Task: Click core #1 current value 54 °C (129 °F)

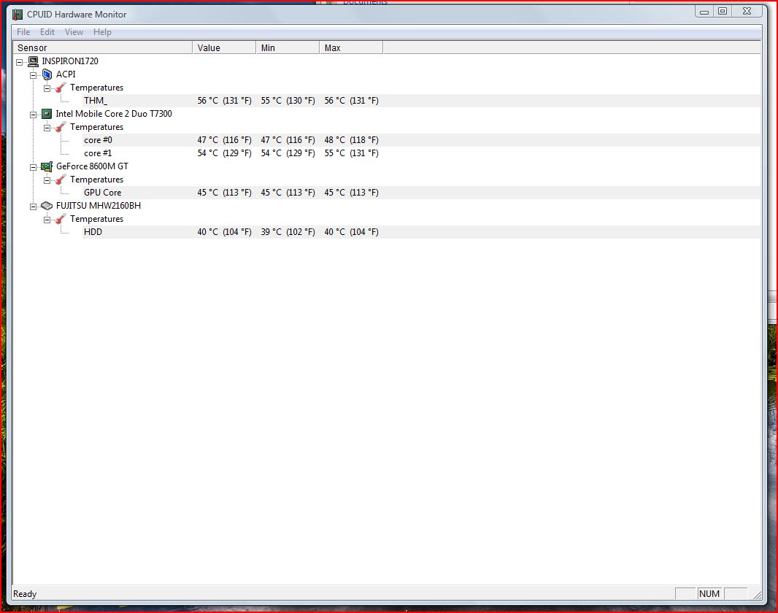Action: 224,153
